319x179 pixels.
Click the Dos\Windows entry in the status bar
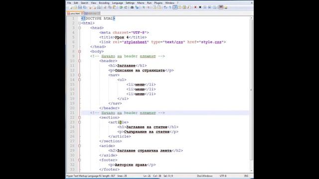pos(205,176)
